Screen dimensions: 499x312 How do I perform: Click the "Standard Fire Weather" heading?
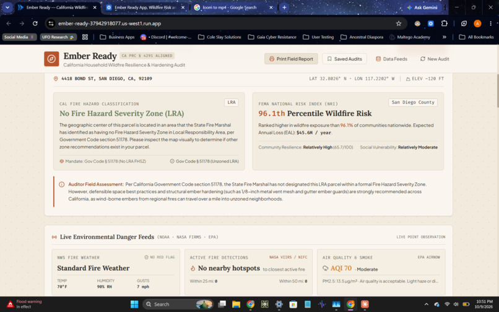93,269
